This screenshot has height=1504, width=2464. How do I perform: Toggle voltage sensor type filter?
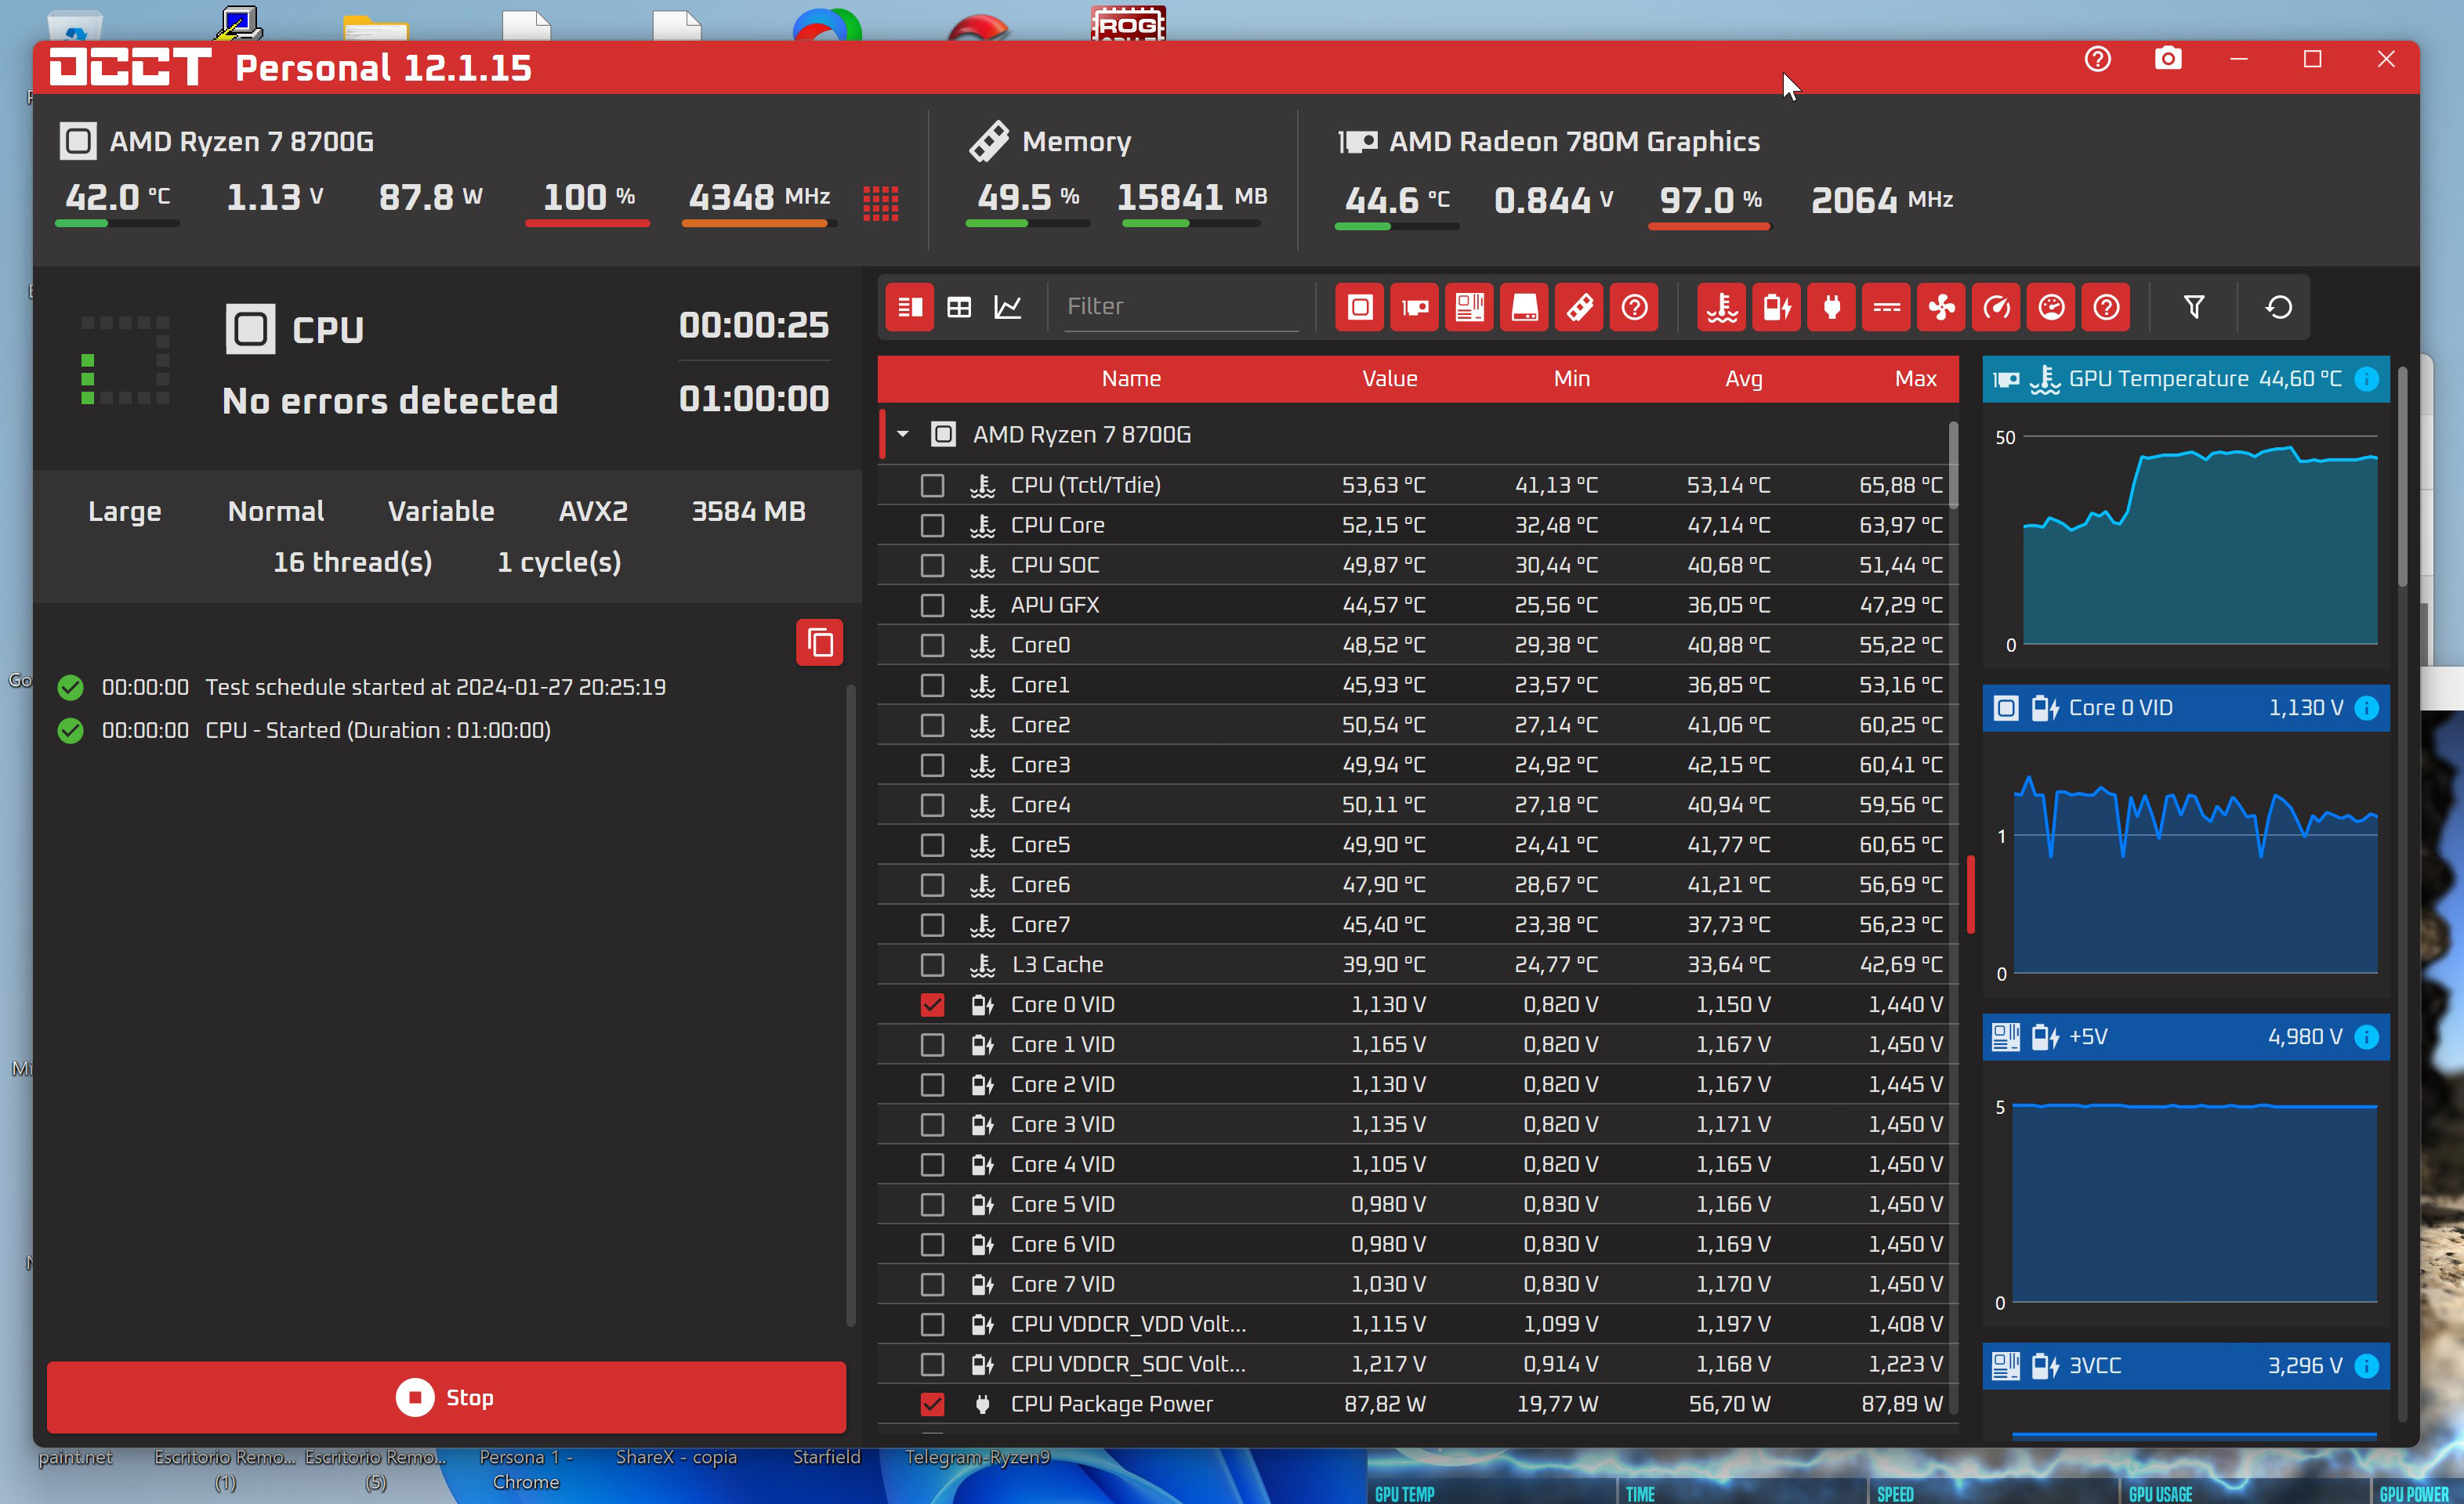(1777, 307)
